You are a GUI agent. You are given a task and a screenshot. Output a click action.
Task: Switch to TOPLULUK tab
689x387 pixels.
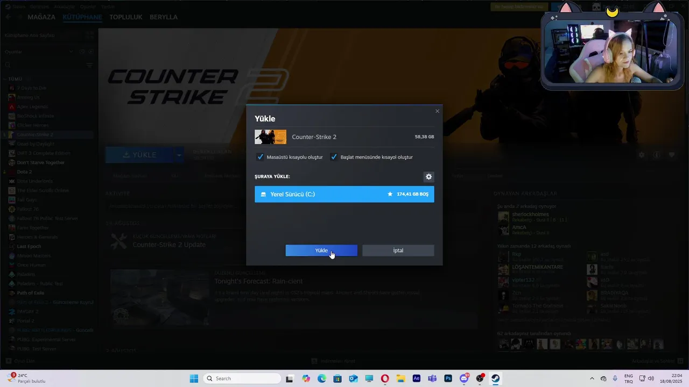point(126,17)
